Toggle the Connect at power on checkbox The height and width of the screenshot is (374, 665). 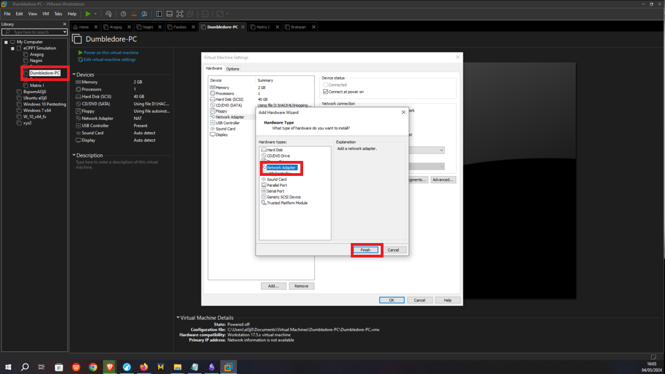point(325,92)
